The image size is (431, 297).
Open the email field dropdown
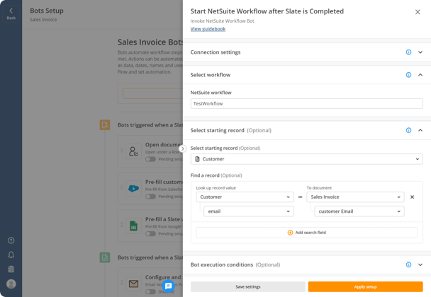[249, 211]
